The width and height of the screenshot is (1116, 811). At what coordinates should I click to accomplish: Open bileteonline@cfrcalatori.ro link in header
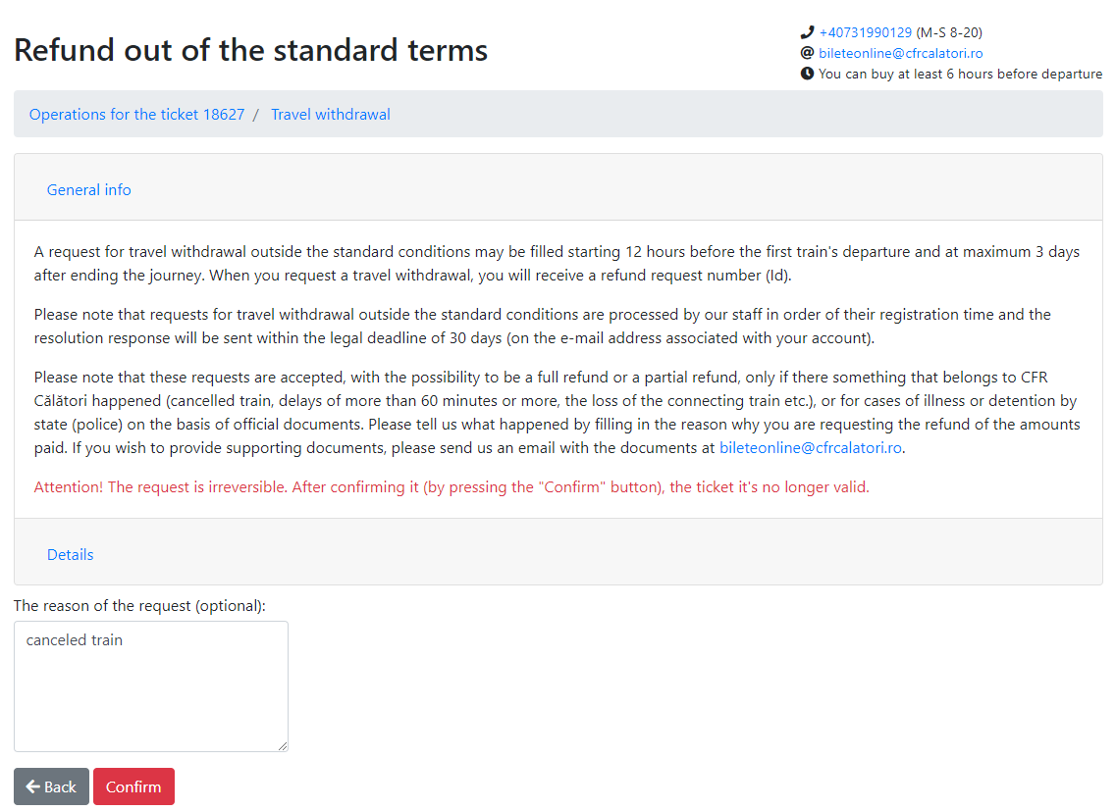900,53
